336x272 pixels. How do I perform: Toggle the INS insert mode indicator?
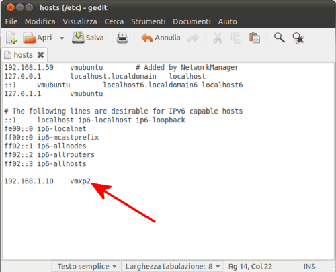(x=309, y=267)
